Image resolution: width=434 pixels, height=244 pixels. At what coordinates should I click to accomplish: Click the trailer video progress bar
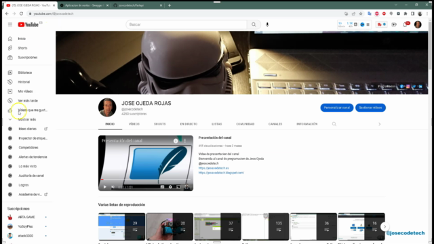point(146,180)
